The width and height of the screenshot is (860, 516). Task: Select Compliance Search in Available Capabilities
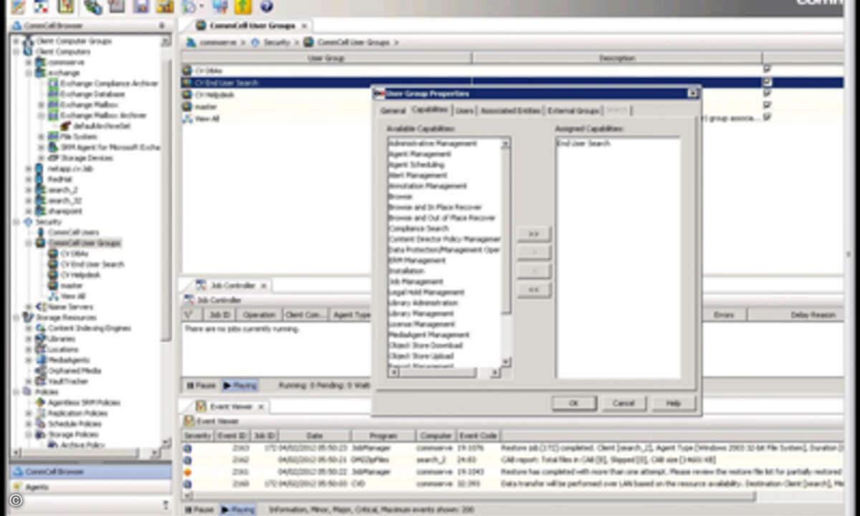tap(419, 229)
